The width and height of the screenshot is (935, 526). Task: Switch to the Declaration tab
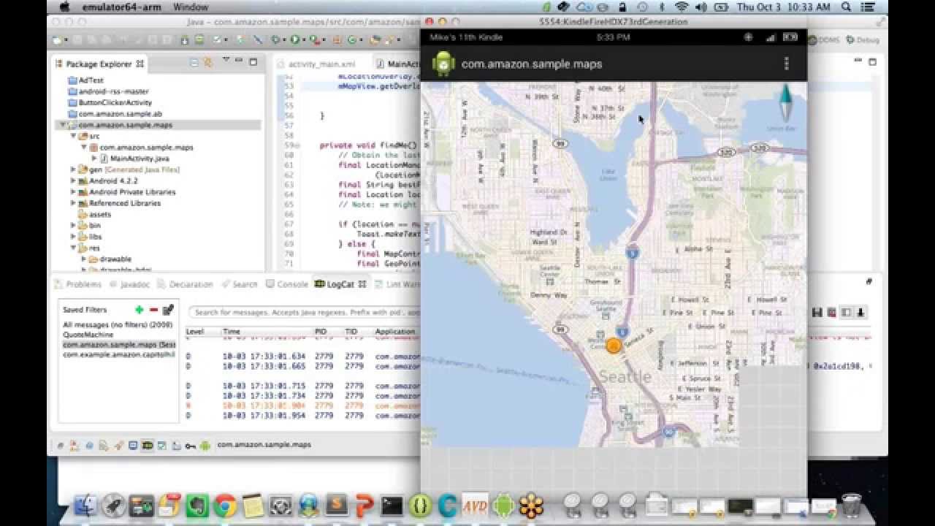click(185, 284)
